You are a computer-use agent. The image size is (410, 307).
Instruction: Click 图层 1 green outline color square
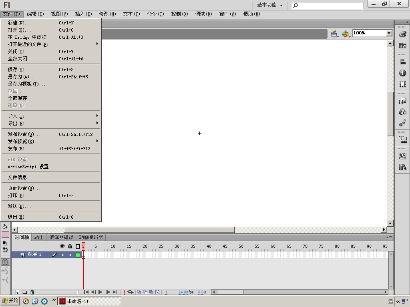tap(78, 255)
